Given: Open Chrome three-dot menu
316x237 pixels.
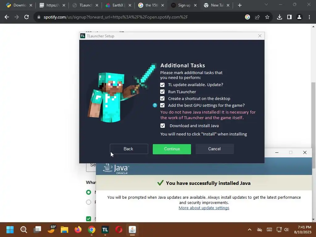Looking at the screenshot, I should (x=309, y=17).
